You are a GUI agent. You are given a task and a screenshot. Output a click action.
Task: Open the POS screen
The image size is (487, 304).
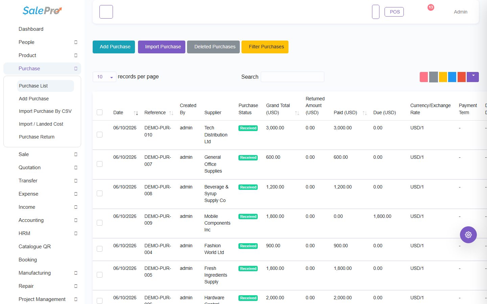click(x=394, y=12)
